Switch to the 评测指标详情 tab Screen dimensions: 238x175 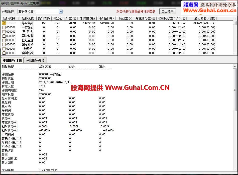pyautogui.click(x=12, y=60)
